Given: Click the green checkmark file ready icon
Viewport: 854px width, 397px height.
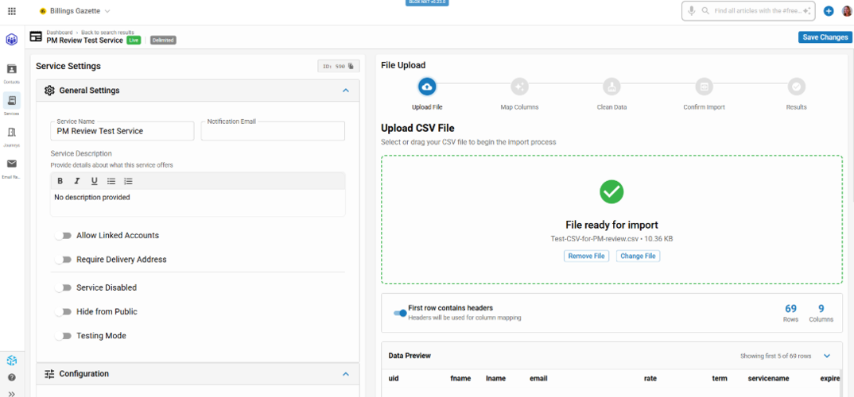Looking at the screenshot, I should coord(611,191).
